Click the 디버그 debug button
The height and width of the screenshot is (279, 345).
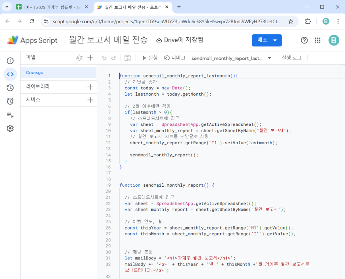(x=175, y=58)
